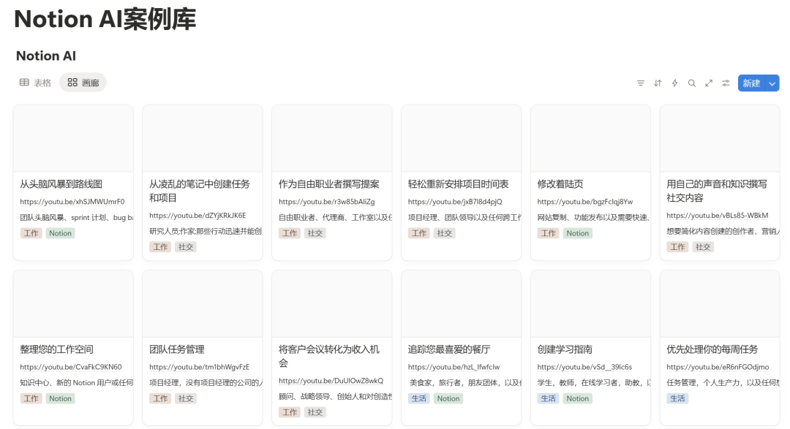Expand the dropdown arrow beside 新建
790x429 pixels.
click(772, 83)
